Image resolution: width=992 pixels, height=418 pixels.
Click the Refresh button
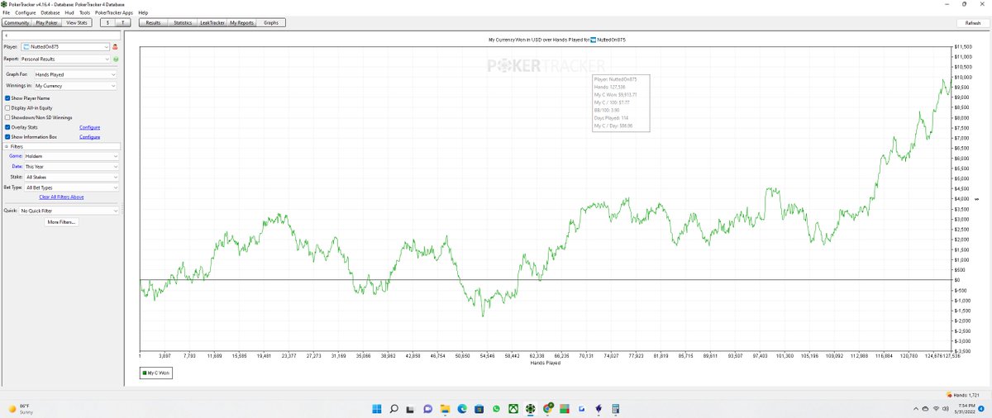coord(972,23)
